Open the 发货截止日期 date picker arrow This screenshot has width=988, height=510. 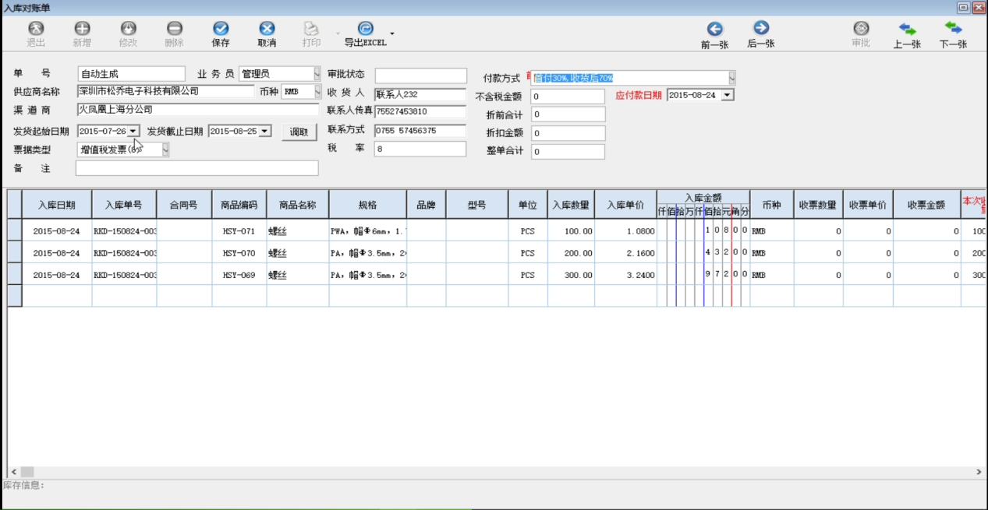[265, 131]
